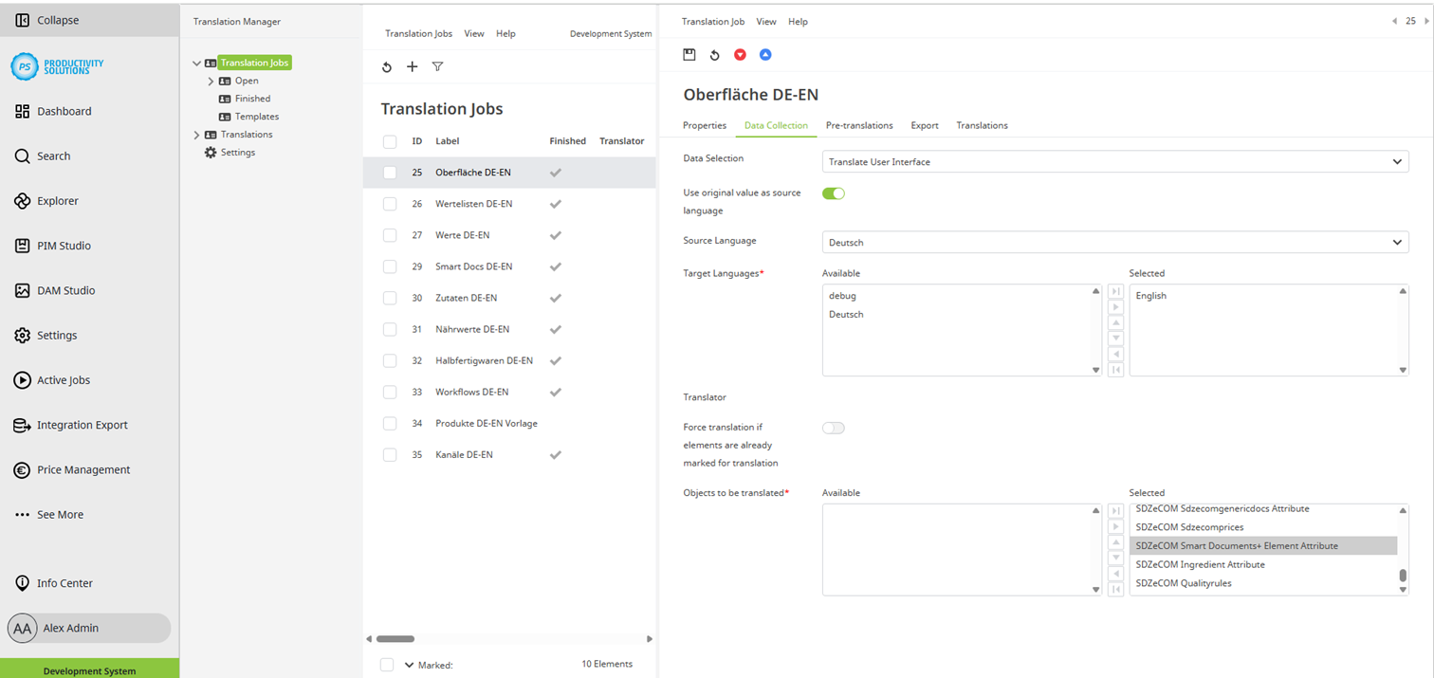Screen dimensions: 1434x678
Task: Click the Refresh icon above Translation Jobs list
Action: coord(387,66)
